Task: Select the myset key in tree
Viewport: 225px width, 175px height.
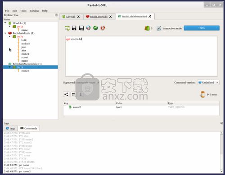Action: pos(25,57)
